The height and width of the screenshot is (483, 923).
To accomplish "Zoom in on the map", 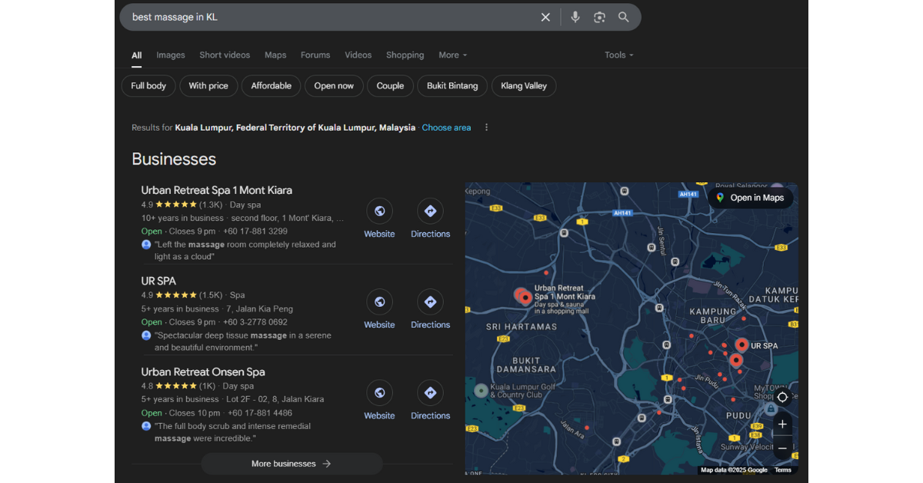I will [782, 424].
